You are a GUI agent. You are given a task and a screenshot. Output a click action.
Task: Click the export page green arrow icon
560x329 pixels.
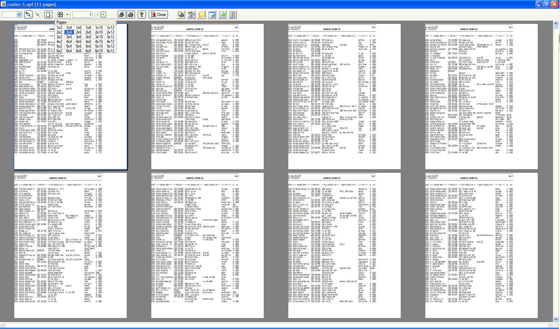coord(222,15)
